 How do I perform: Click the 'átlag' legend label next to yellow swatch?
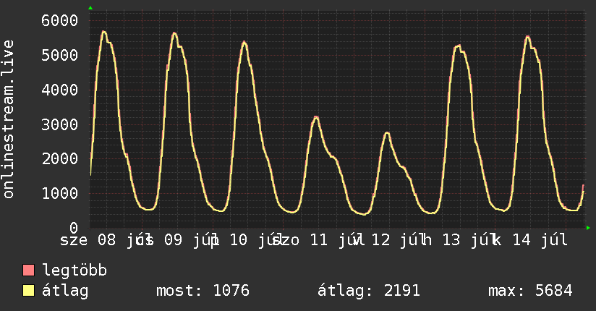[x=65, y=291]
